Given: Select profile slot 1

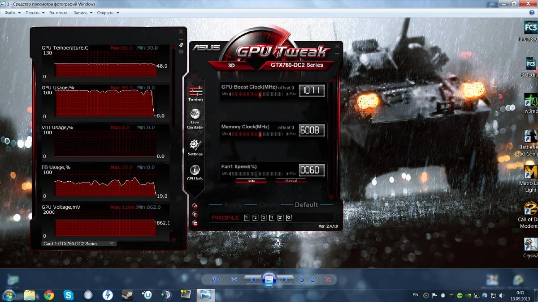Looking at the screenshot, I should click(247, 218).
